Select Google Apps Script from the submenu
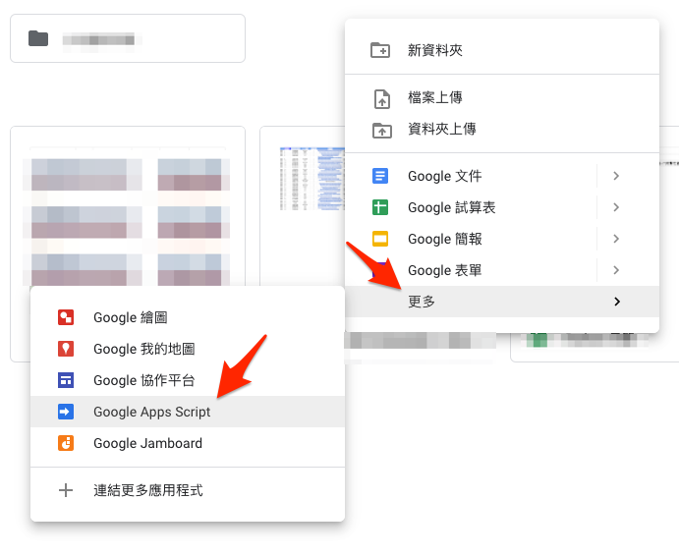The height and width of the screenshot is (556, 679). pyautogui.click(x=152, y=413)
